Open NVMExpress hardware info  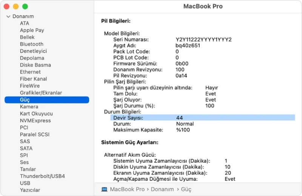pos(35,121)
